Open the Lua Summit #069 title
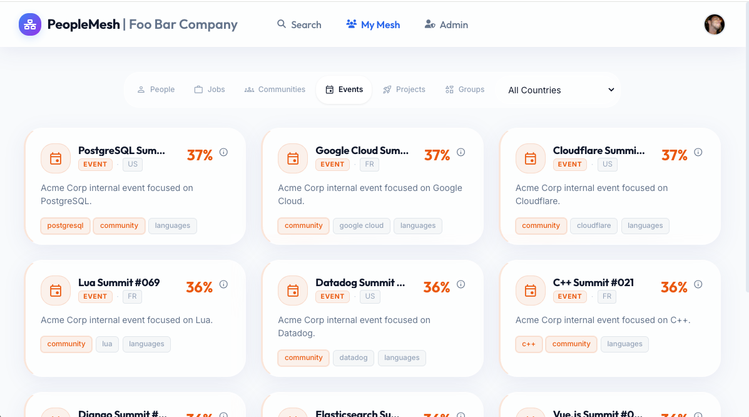Image resolution: width=749 pixels, height=417 pixels. point(119,282)
